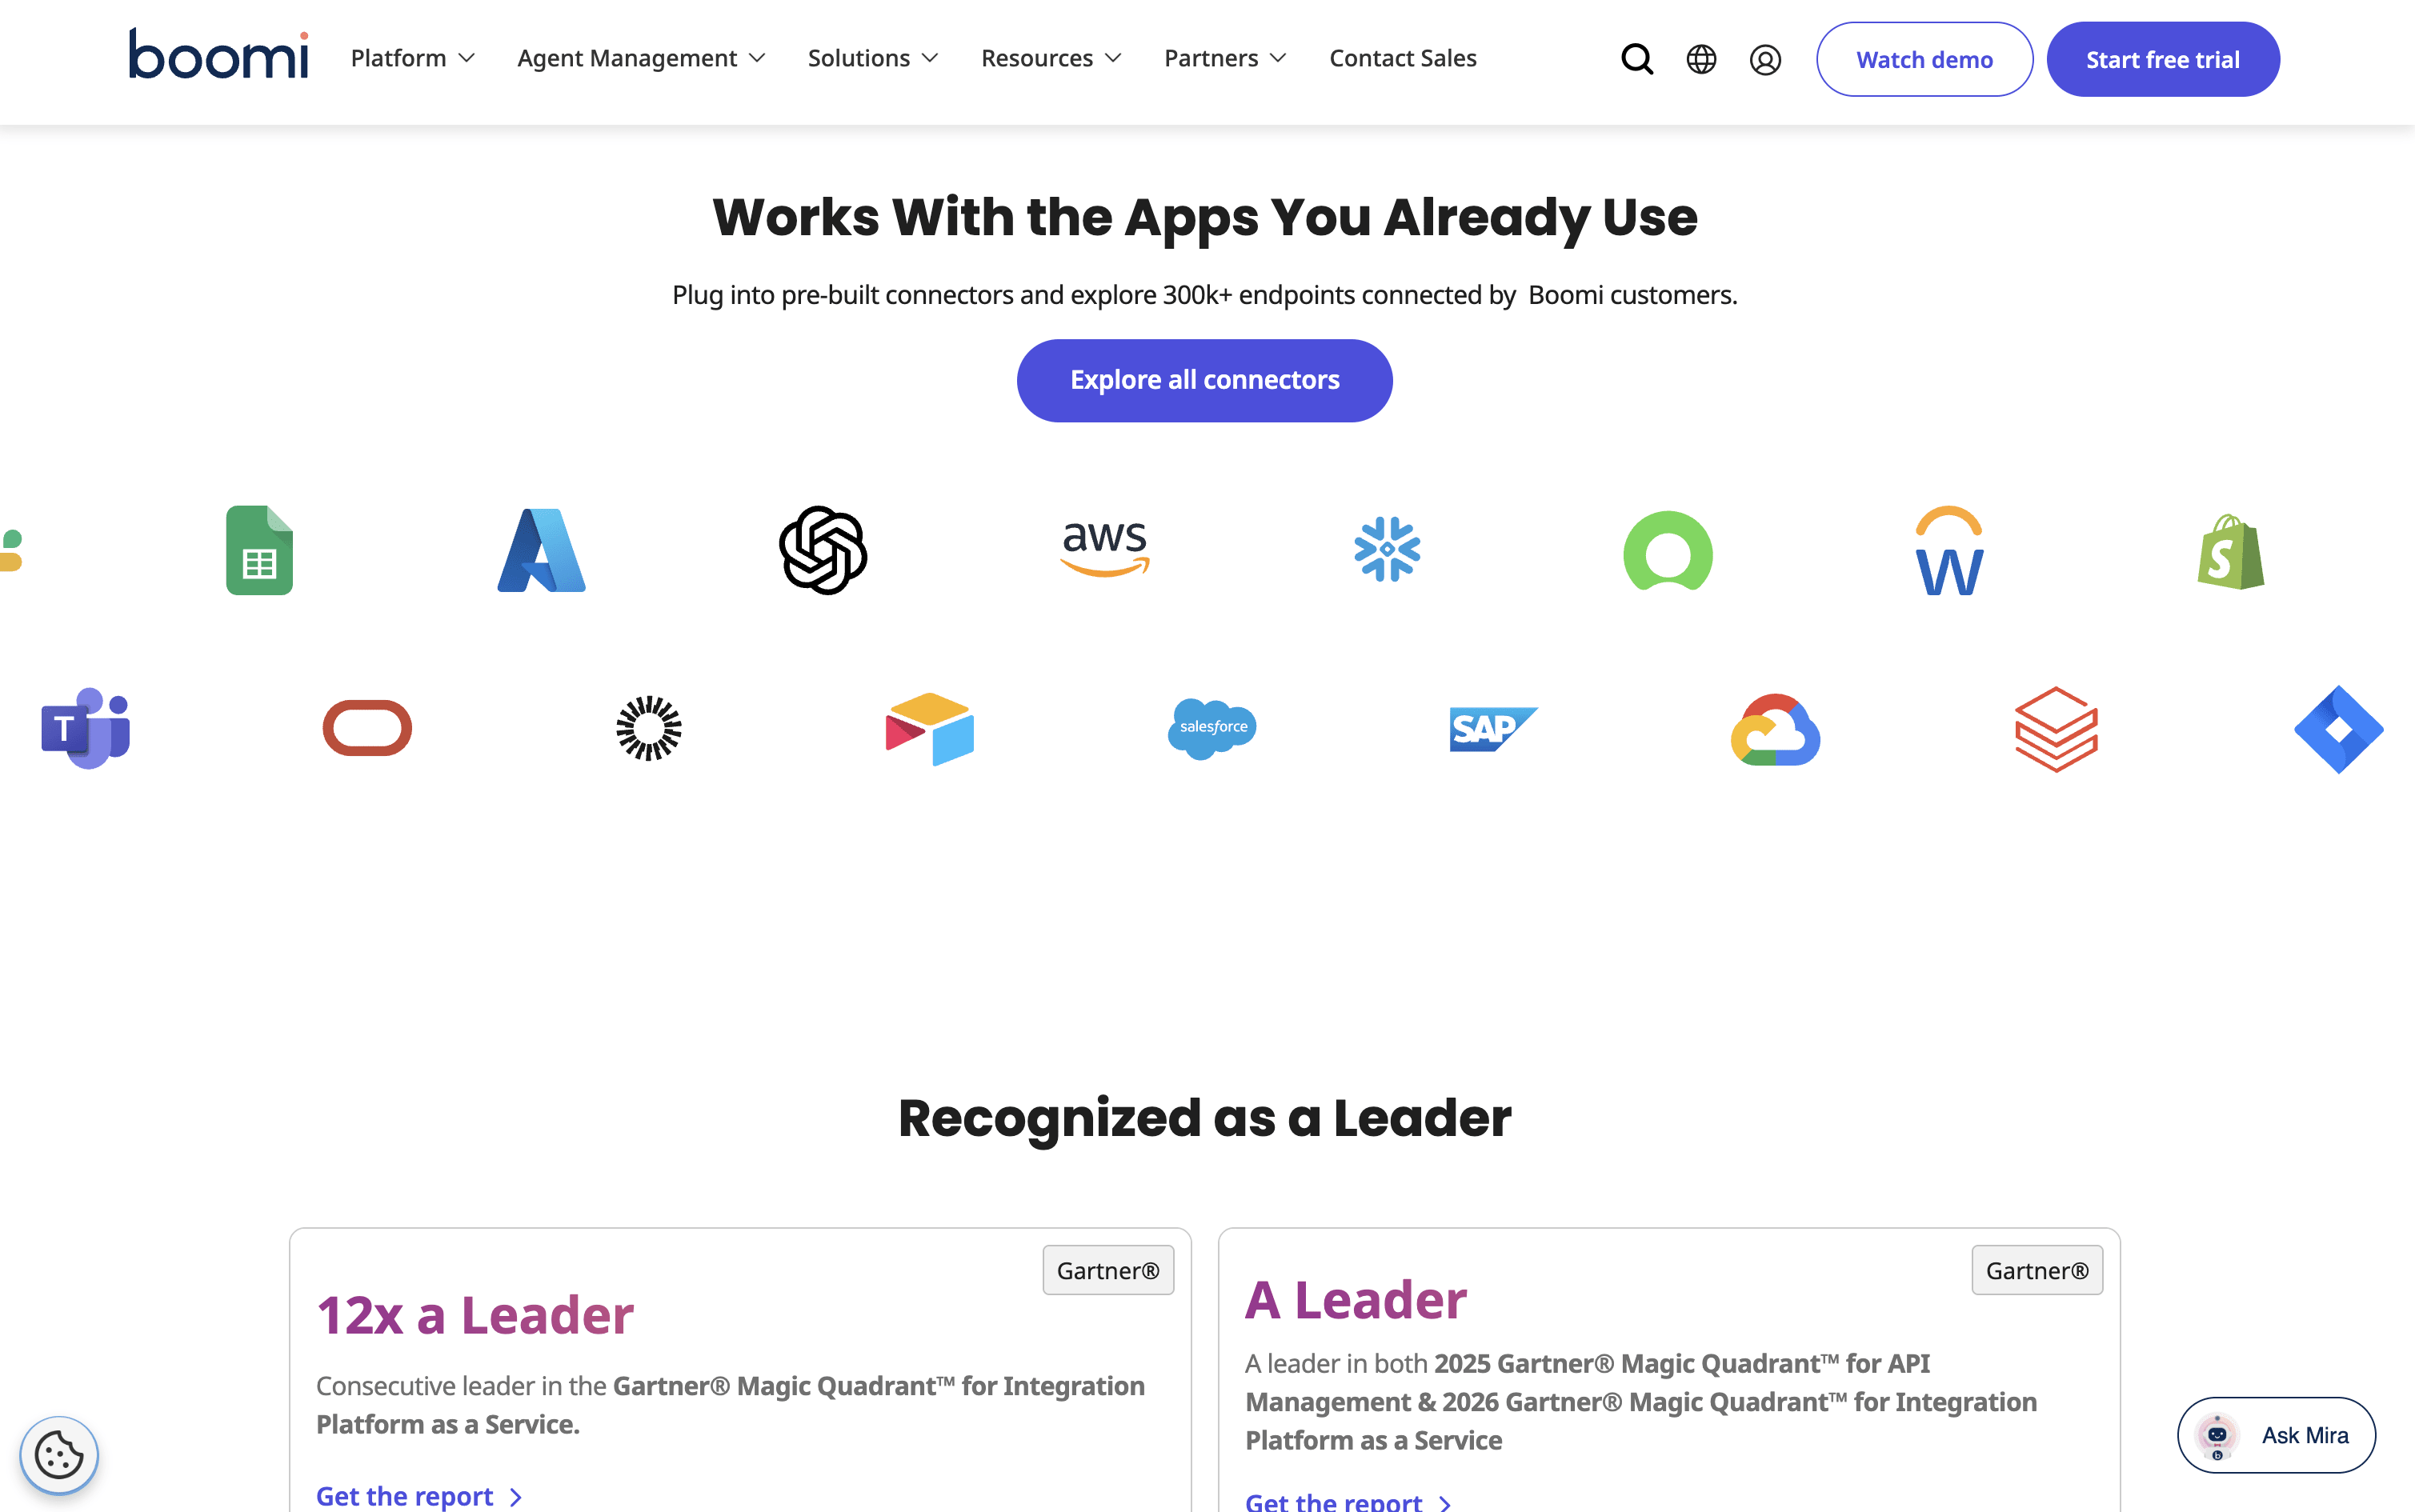Expand the Agent Management menu
Screen dimensions: 2415x1512
(x=641, y=58)
